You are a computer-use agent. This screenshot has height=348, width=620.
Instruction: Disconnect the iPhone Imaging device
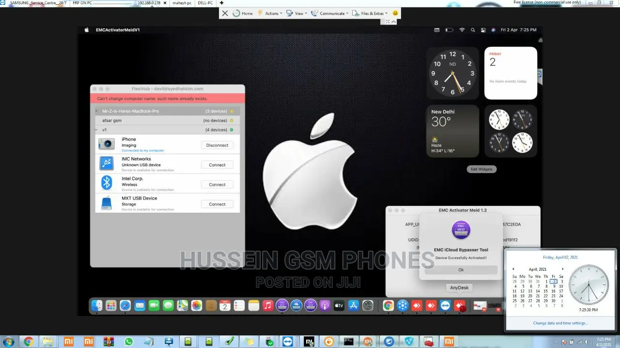coord(217,145)
